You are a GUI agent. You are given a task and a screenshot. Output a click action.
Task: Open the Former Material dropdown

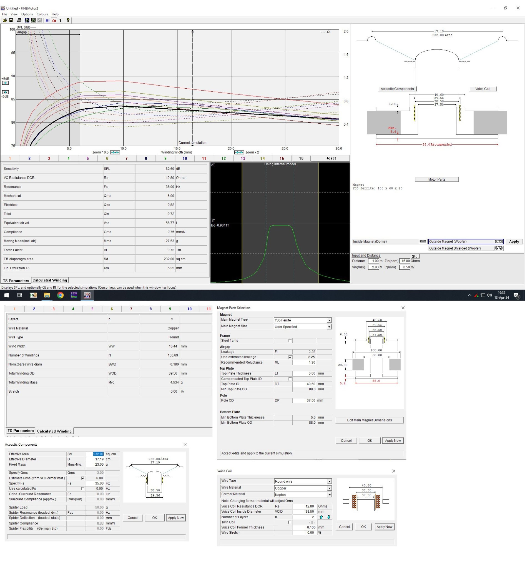click(x=329, y=495)
